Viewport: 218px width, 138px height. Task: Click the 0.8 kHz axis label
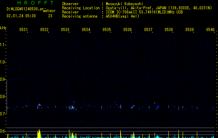coord(3,97)
